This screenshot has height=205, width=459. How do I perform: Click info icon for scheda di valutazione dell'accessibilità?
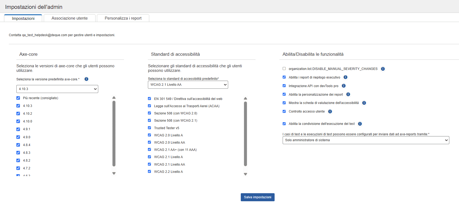364,103
